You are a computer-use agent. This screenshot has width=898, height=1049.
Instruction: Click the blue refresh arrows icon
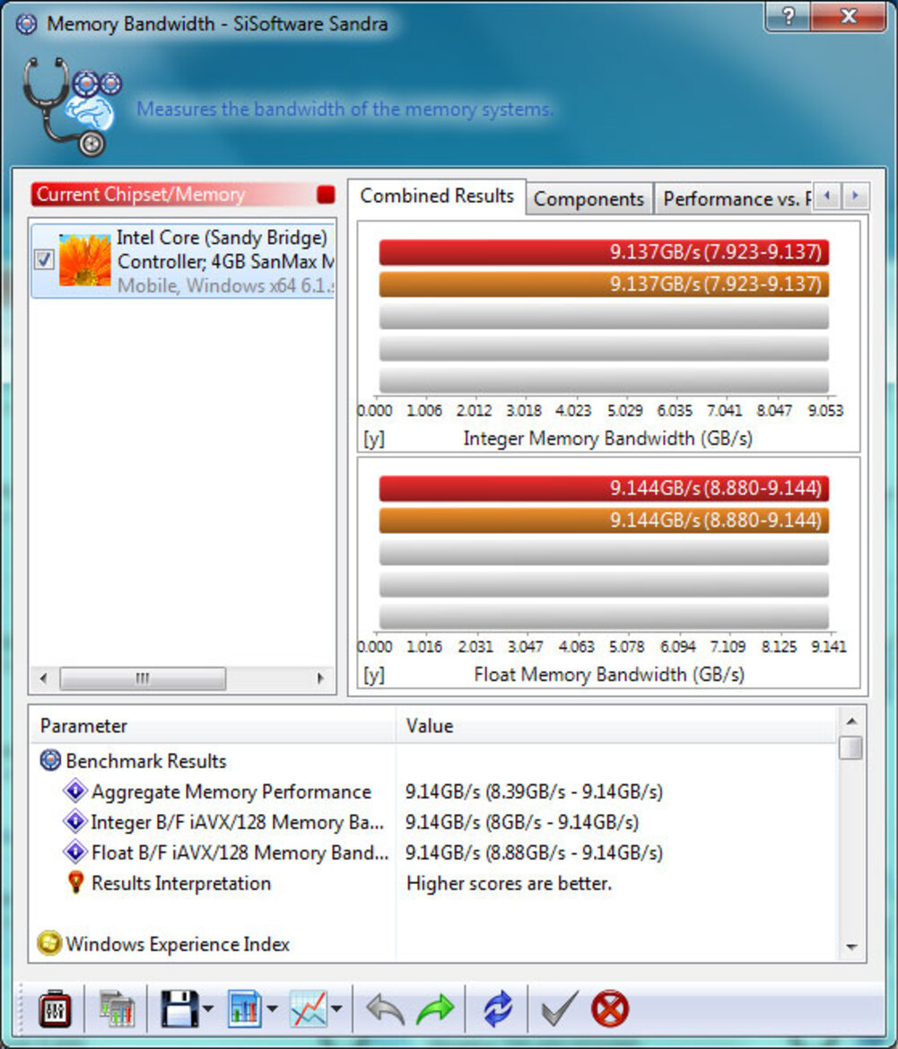498,1009
